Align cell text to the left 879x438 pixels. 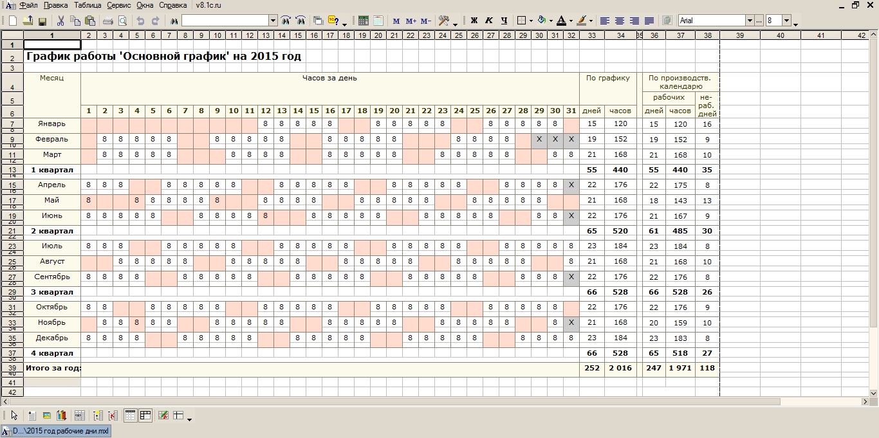(605, 21)
